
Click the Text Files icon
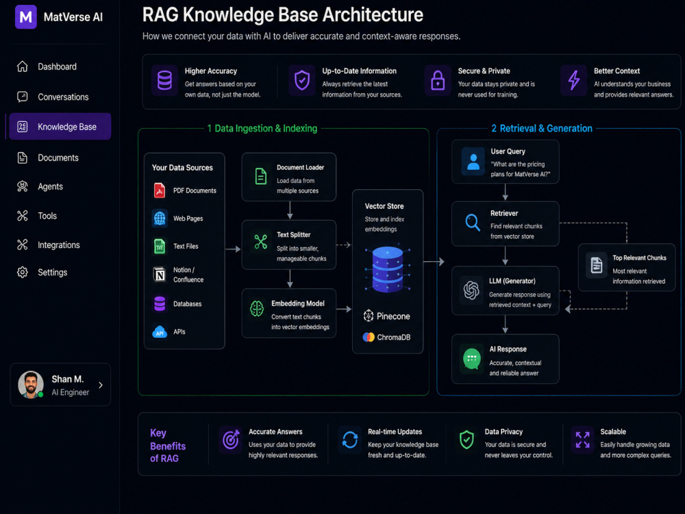(160, 246)
